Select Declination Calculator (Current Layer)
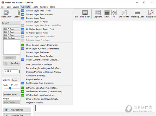This screenshot has width=156, height=116. pyautogui.click(x=47, y=92)
